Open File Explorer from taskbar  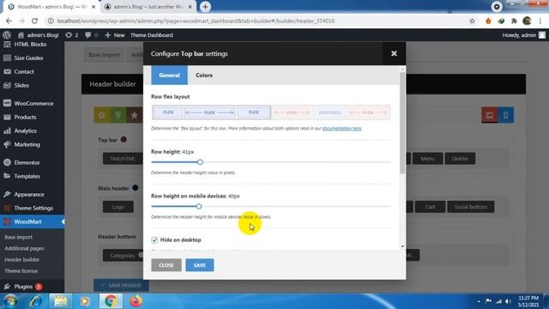point(61,301)
